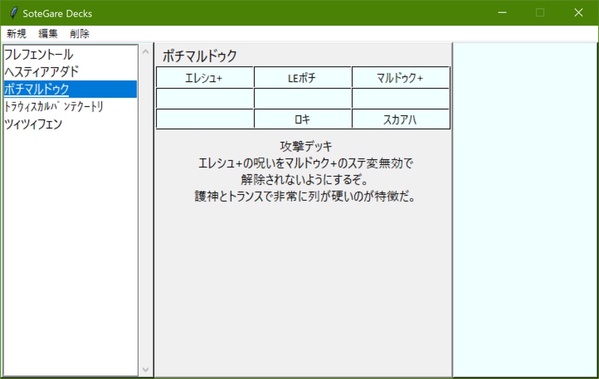This screenshot has width=599, height=379.
Task: Click scrollbar down arrow of deck list
Action: pos(146,370)
